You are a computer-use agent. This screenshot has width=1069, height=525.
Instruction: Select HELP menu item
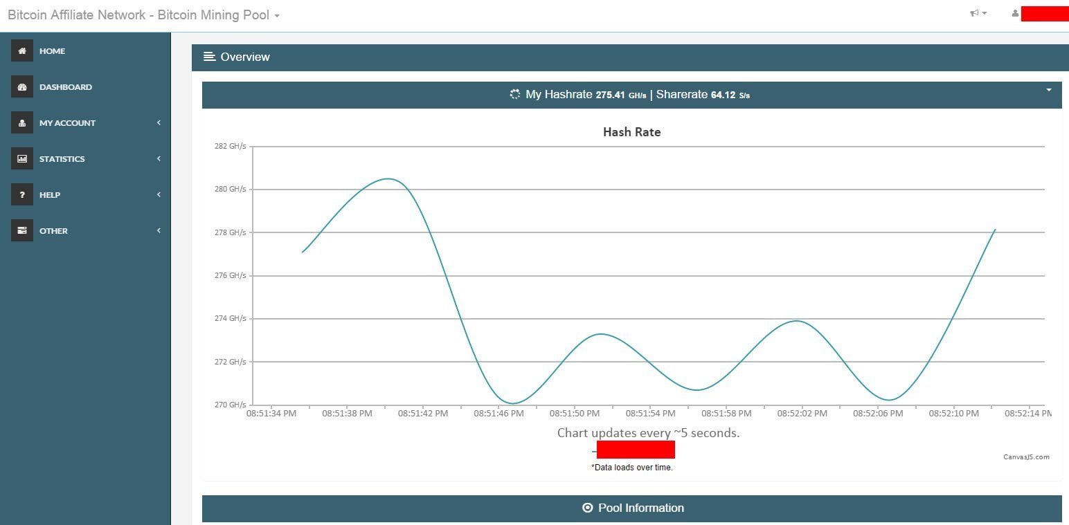click(50, 195)
